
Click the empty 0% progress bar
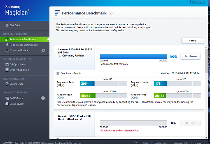(x=133, y=123)
